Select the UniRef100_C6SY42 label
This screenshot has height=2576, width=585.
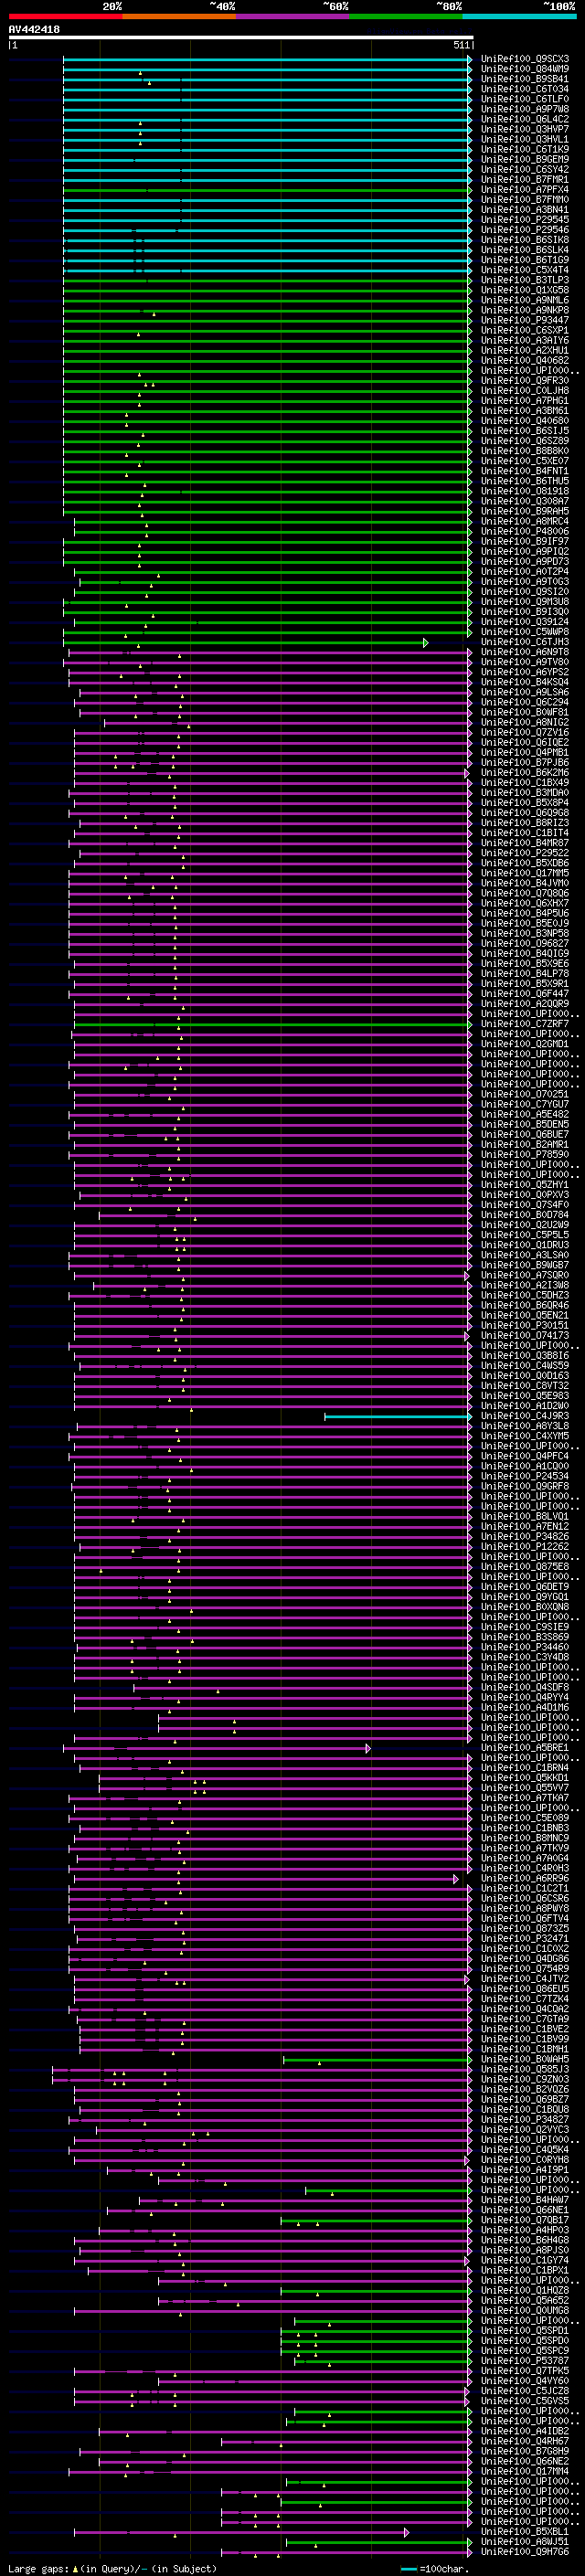525,170
